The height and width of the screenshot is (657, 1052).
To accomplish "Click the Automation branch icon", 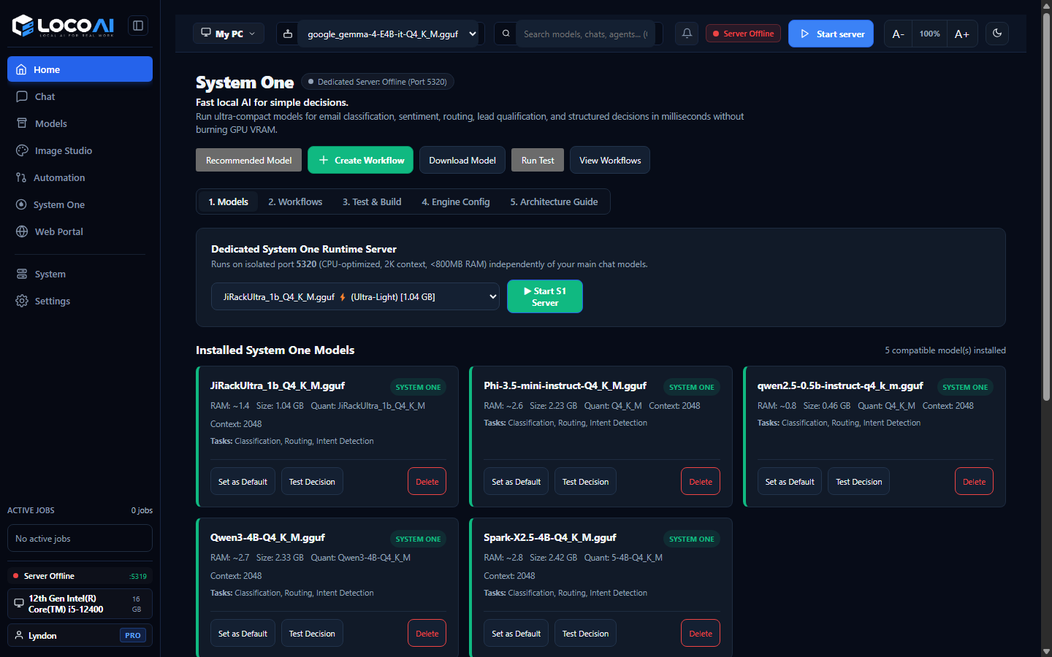I will pyautogui.click(x=21, y=177).
